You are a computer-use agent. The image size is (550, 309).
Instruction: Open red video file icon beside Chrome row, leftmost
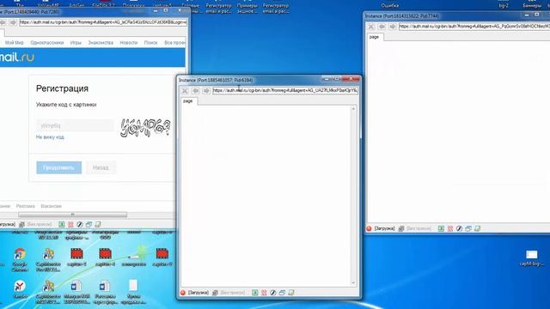point(76,257)
